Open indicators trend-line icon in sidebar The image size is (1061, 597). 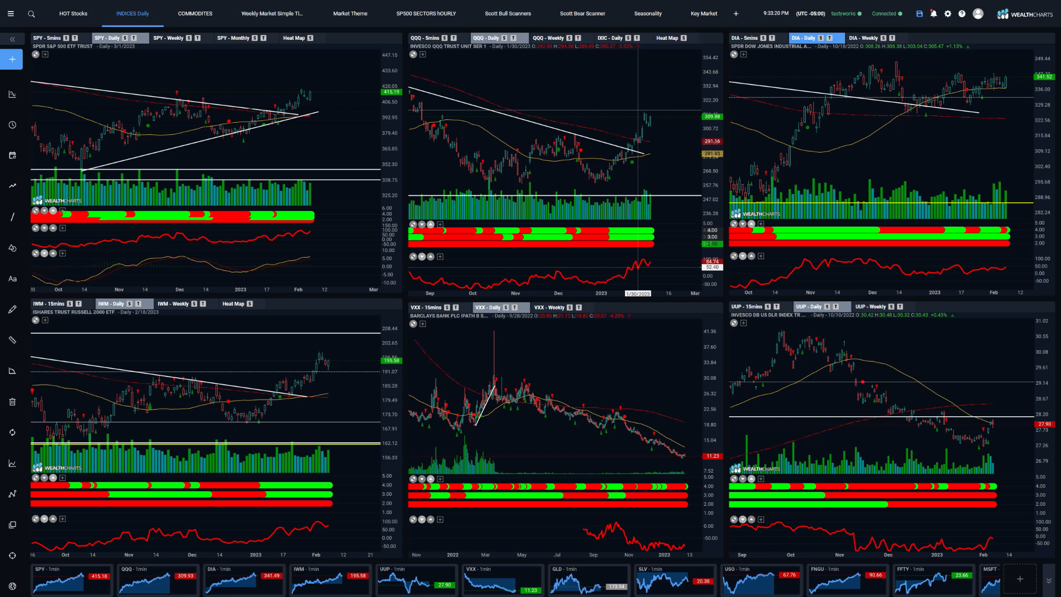[x=12, y=186]
